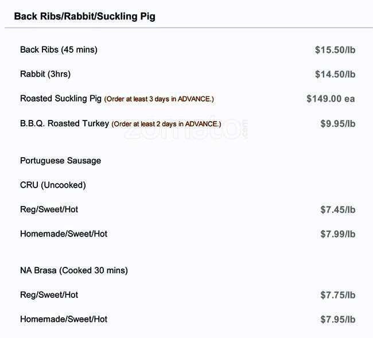Choose the Roasted Suckling Pig item
The height and width of the screenshot is (338, 373).
61,99
